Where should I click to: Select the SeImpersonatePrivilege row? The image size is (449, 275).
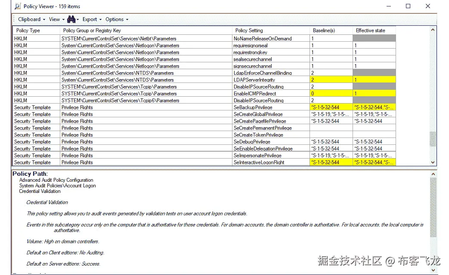pyautogui.click(x=204, y=156)
